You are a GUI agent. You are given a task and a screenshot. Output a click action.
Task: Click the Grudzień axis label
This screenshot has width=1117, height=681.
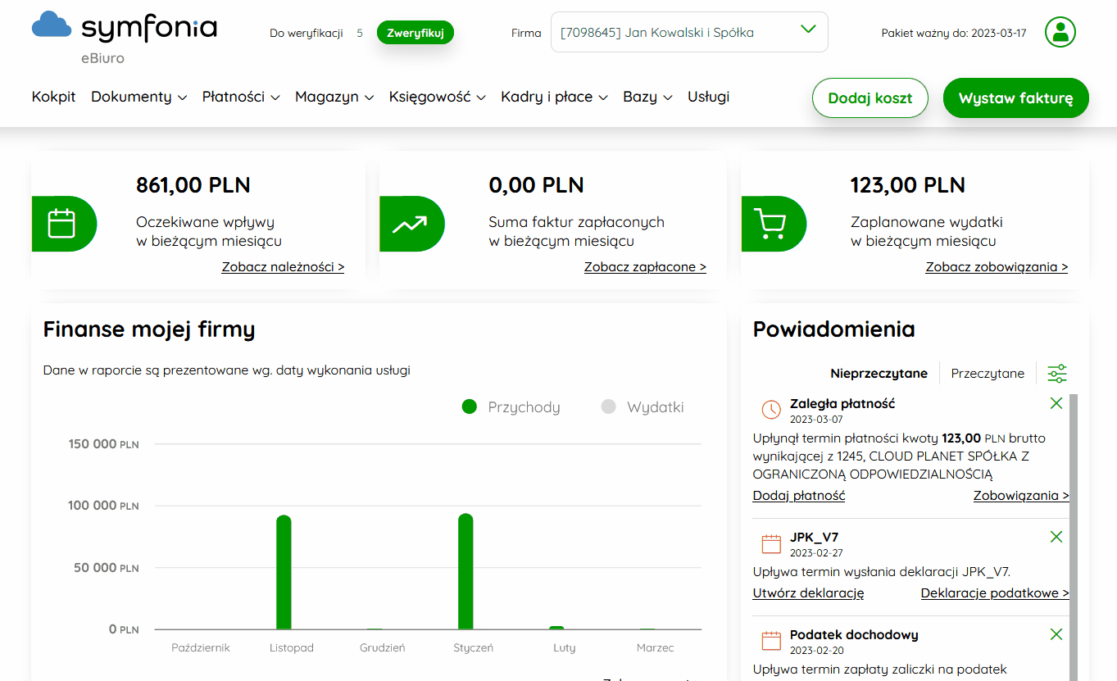click(x=383, y=647)
